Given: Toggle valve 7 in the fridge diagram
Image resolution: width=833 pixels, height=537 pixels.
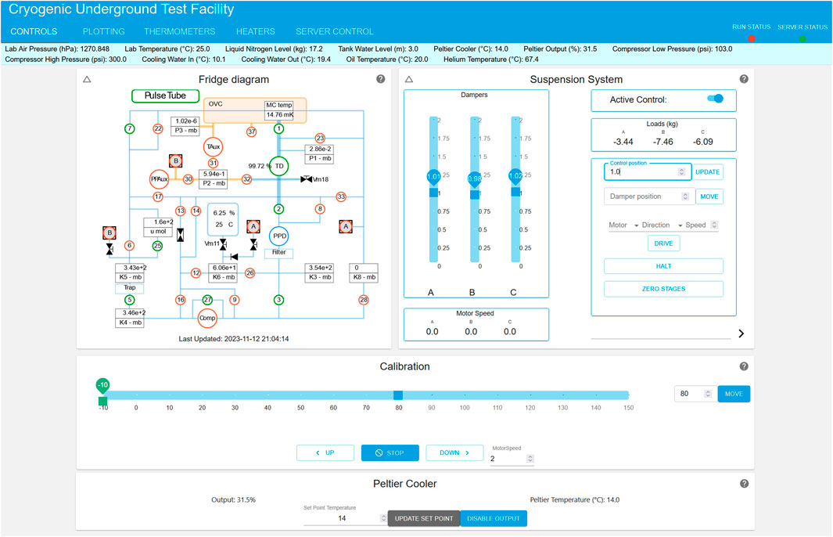Looking at the screenshot, I should (x=130, y=128).
